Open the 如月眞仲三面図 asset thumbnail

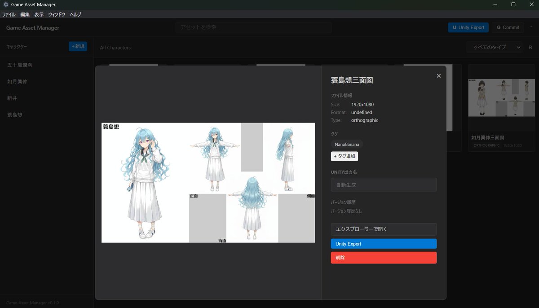tap(501, 98)
